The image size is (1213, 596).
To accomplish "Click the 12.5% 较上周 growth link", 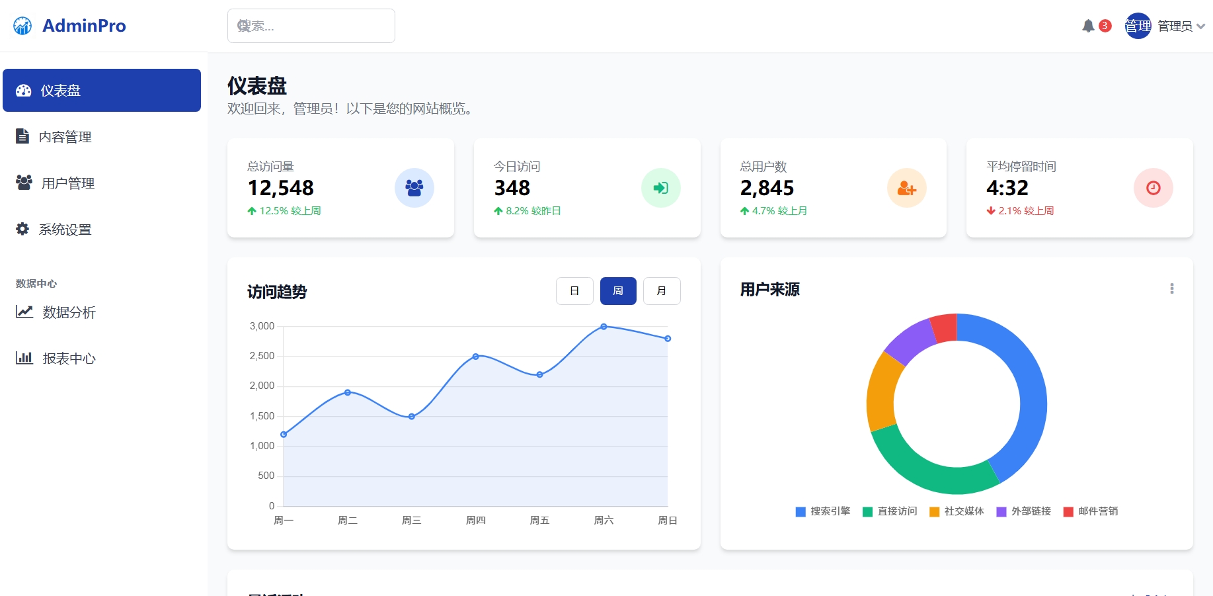I will coord(284,211).
